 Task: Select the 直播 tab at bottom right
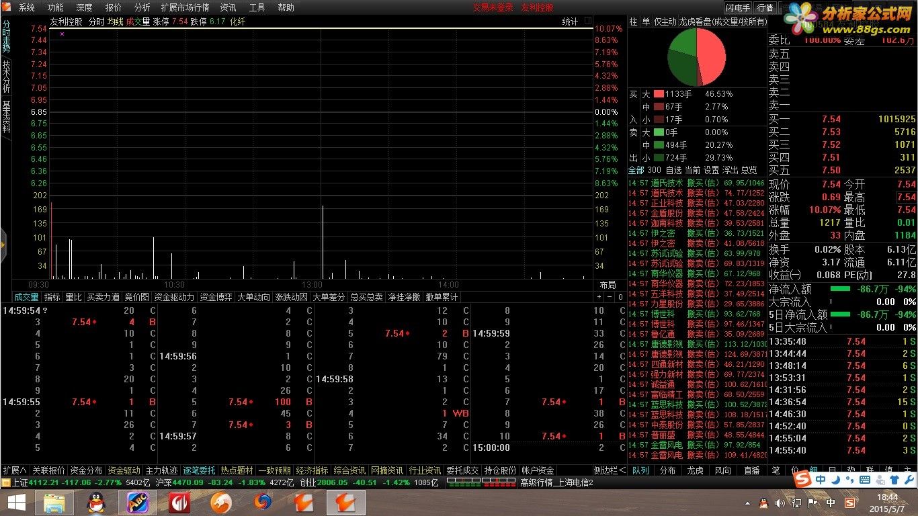[751, 470]
